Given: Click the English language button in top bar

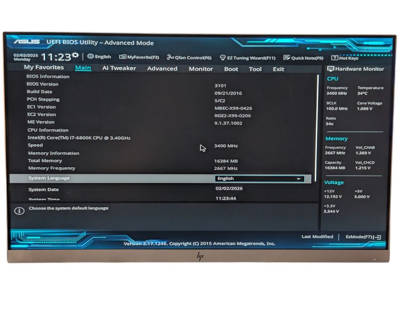Looking at the screenshot, I should tap(99, 57).
